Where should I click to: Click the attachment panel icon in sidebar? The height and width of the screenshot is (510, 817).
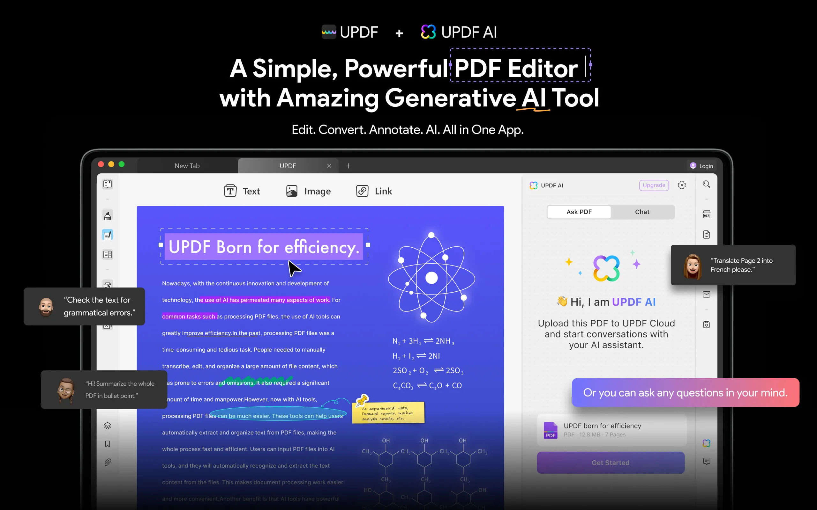point(108,463)
